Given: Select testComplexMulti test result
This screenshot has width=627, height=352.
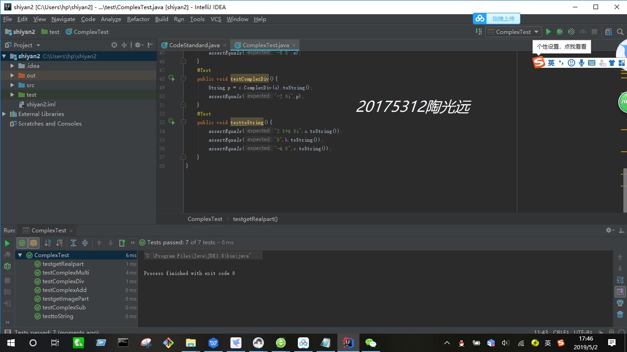Looking at the screenshot, I should pyautogui.click(x=66, y=273).
